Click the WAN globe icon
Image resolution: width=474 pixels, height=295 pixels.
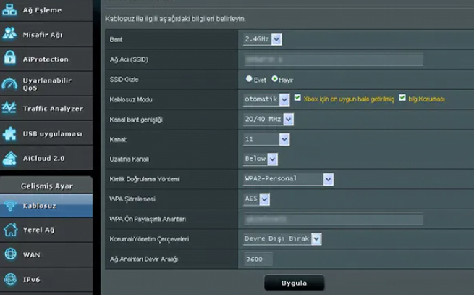click(x=10, y=254)
